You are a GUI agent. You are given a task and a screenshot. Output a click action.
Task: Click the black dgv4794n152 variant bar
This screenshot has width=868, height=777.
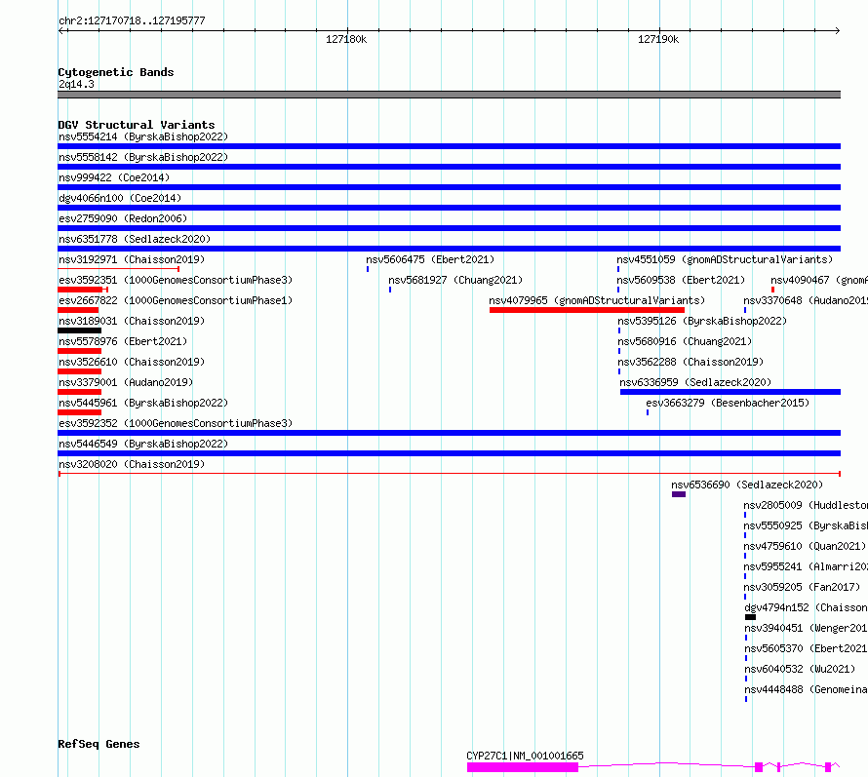[750, 617]
